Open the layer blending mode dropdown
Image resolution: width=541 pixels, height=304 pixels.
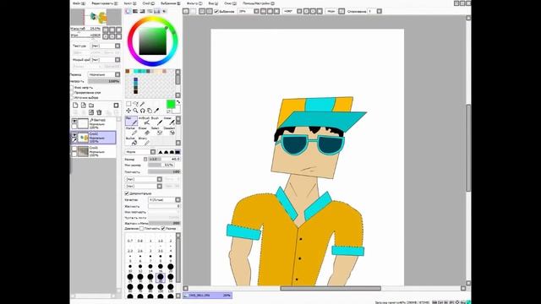[104, 74]
